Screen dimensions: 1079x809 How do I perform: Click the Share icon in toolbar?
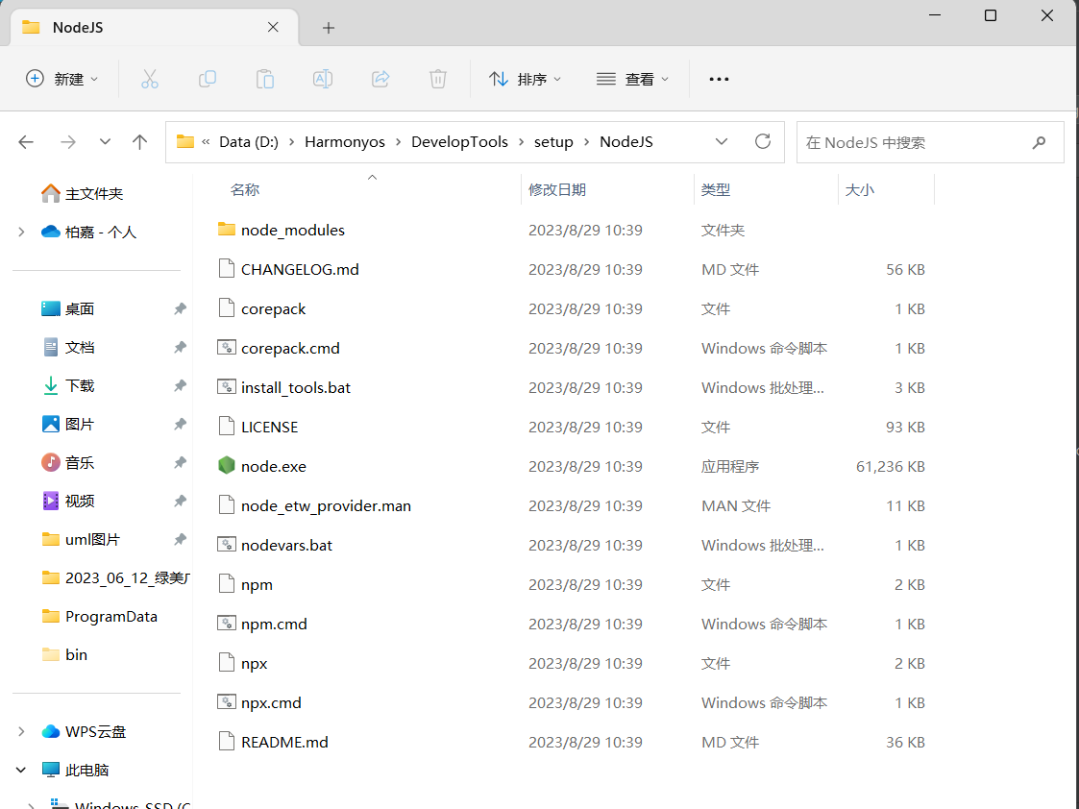point(380,79)
